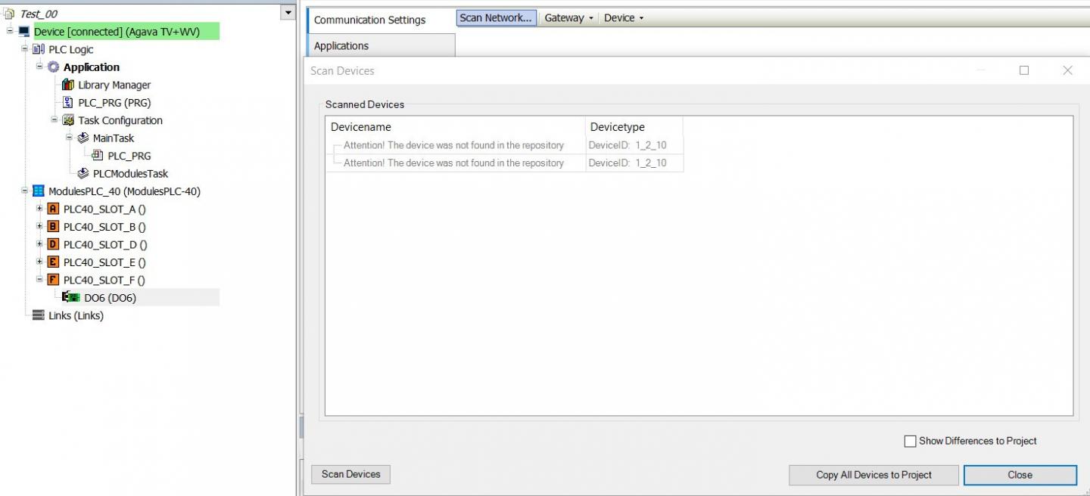Click the PLC40_SLOT_A orange icon

(x=53, y=209)
